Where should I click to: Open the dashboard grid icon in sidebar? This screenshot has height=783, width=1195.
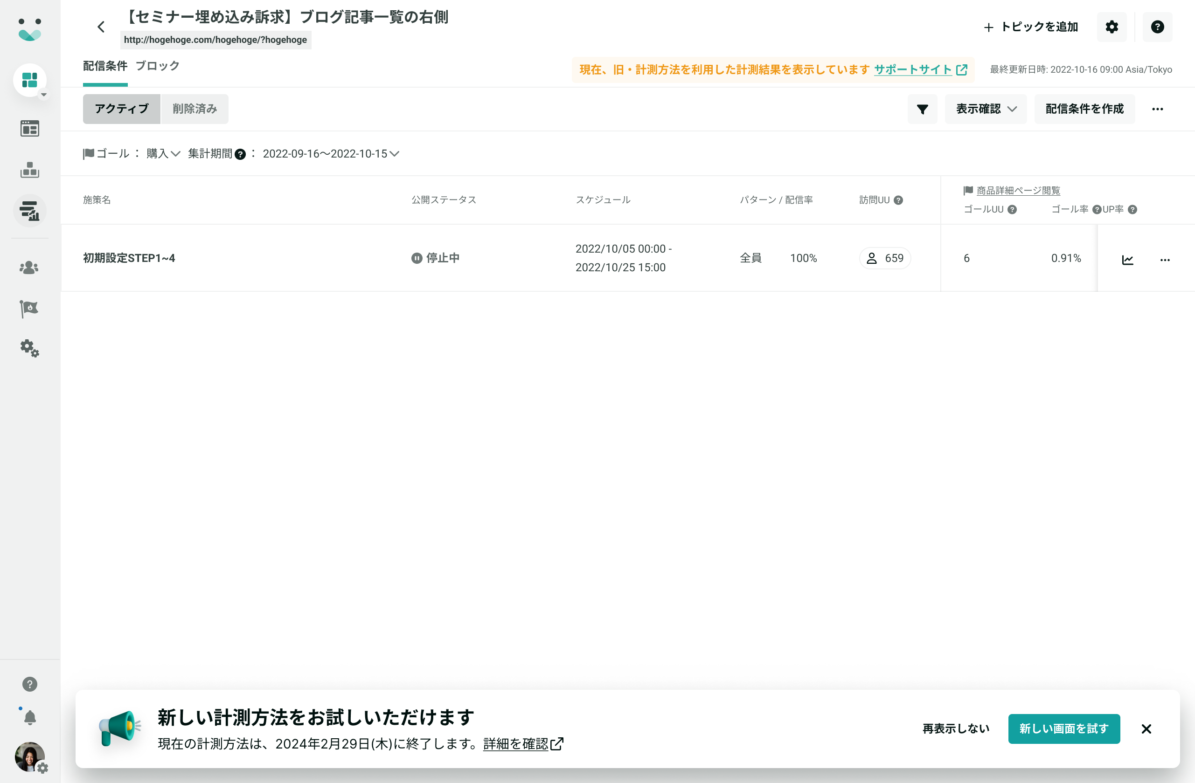point(30,80)
